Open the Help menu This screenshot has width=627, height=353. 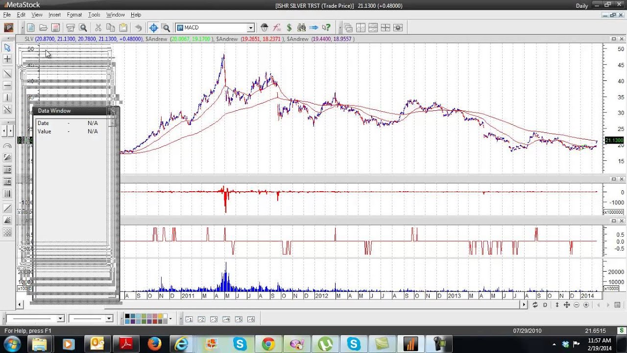click(x=136, y=15)
